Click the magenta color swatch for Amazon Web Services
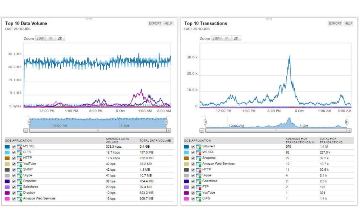This screenshot has height=224, width=359. [x=8, y=198]
